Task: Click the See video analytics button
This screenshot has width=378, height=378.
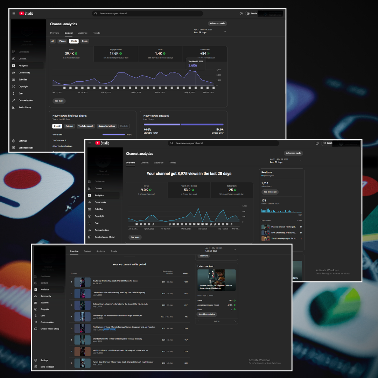Action: coord(207,314)
